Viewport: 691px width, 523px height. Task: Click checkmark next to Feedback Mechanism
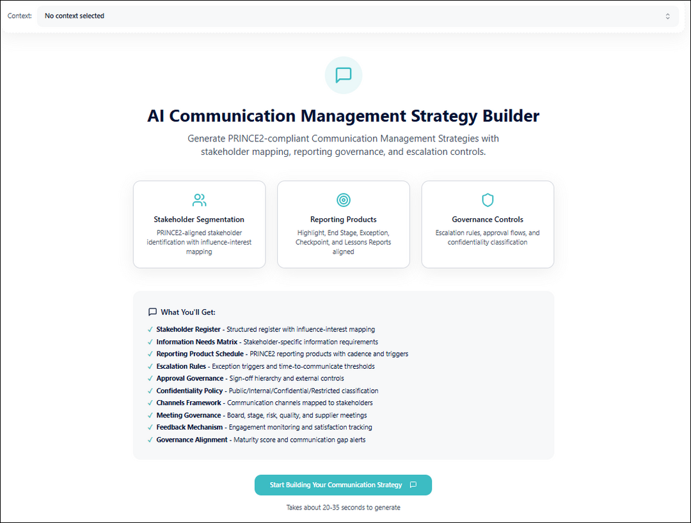(150, 428)
